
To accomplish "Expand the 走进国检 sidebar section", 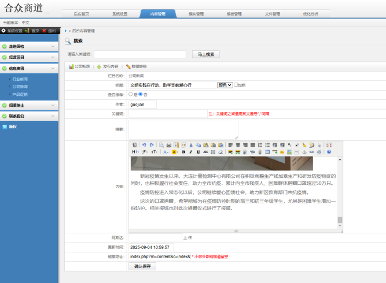I will pyautogui.click(x=29, y=47).
